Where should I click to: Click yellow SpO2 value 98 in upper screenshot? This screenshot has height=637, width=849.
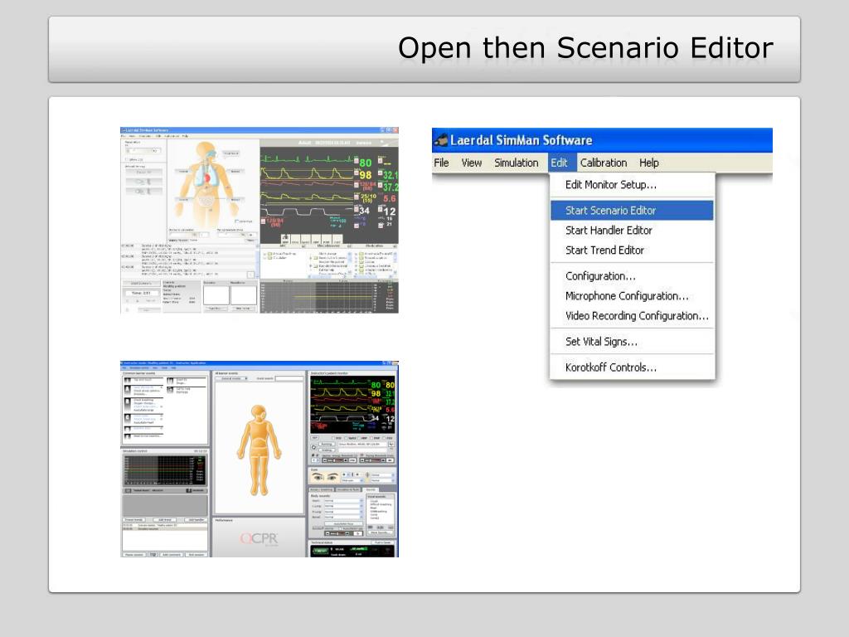(366, 175)
